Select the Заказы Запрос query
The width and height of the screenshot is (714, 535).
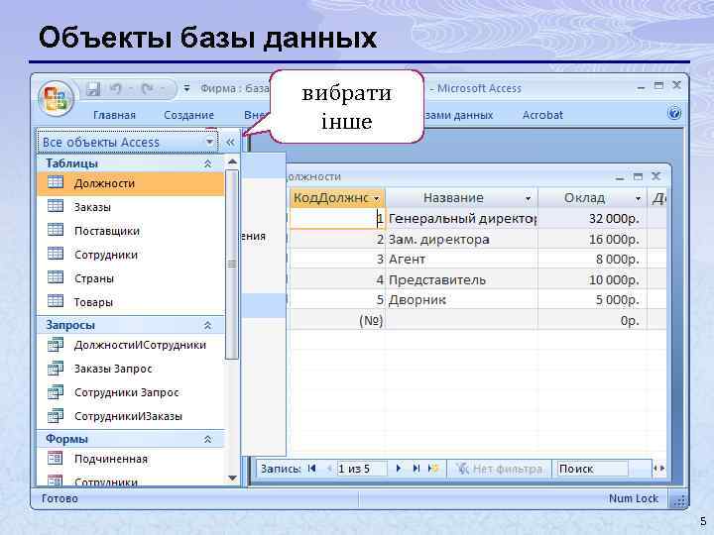tap(131, 369)
